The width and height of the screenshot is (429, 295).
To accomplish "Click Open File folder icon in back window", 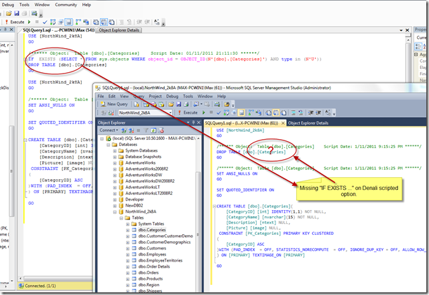I will coord(9,13).
